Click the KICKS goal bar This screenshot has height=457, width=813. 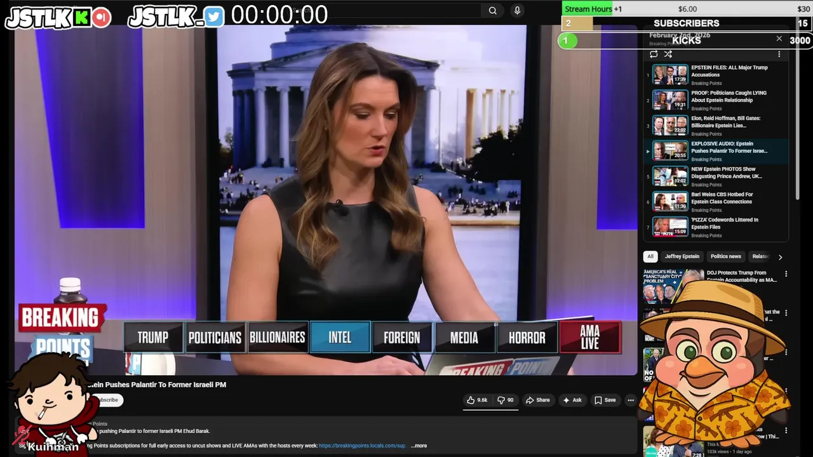[x=685, y=41]
